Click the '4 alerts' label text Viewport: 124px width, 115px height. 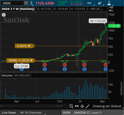[x=22, y=46]
